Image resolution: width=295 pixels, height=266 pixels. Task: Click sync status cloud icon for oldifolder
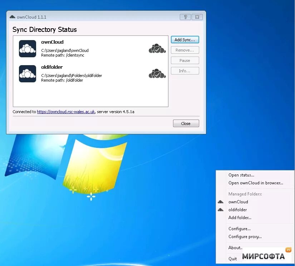[157, 73]
